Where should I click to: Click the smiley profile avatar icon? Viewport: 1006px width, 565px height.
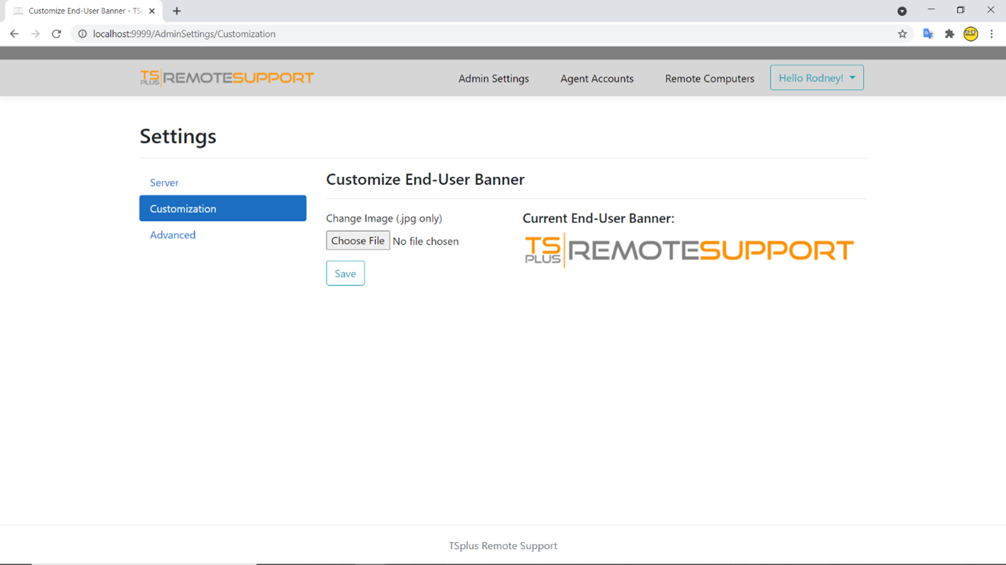point(971,34)
